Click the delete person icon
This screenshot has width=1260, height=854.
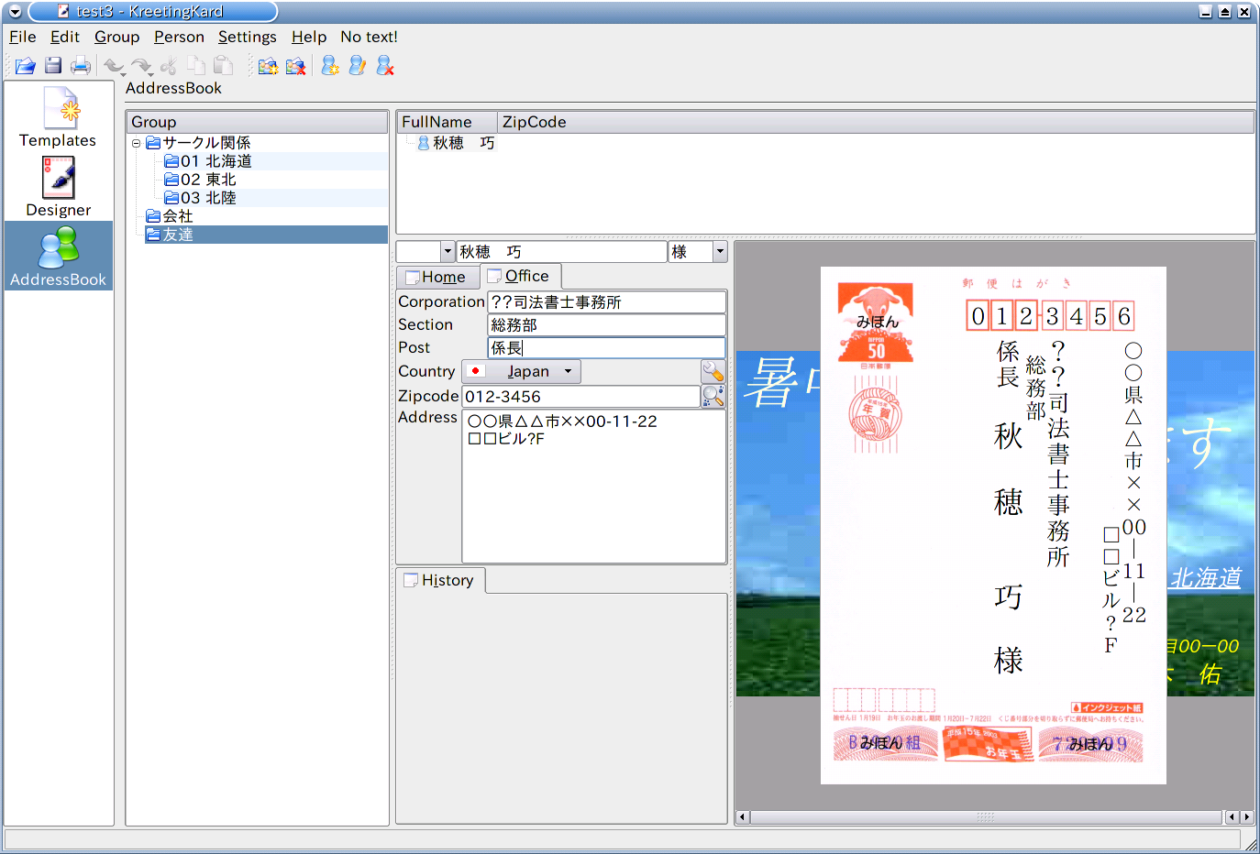coord(385,66)
